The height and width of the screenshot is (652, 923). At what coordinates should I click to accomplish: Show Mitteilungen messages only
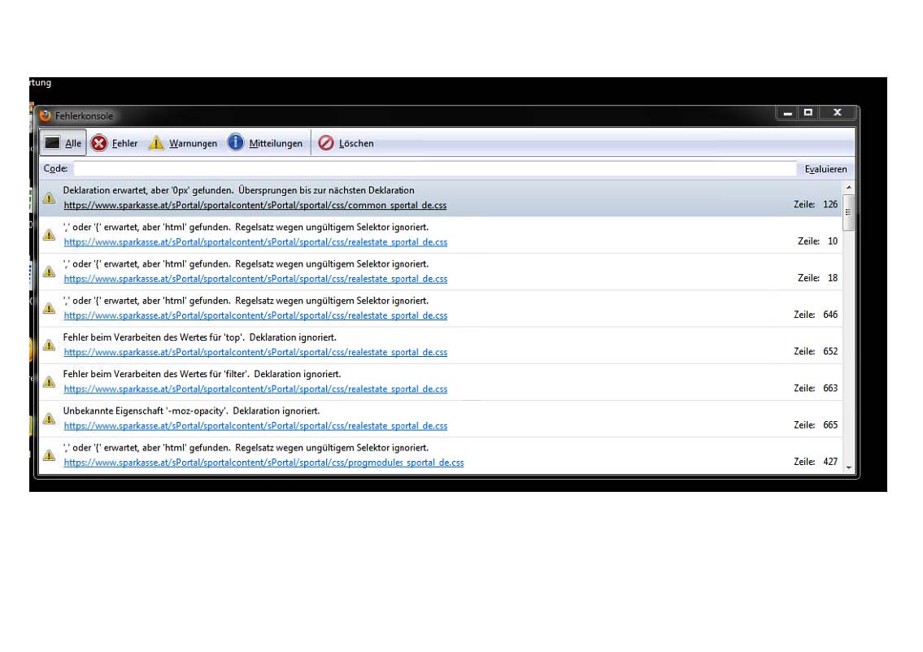pyautogui.click(x=265, y=143)
